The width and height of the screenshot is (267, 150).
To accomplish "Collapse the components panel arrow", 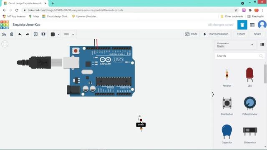I will [x=213, y=95].
